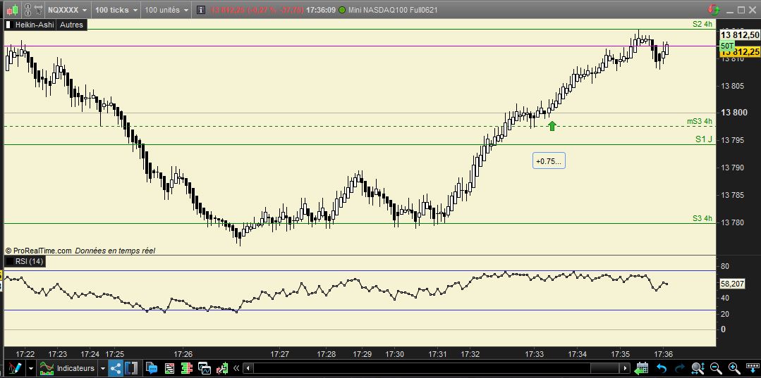Screen dimensions: 761x378
Task: Open the 100 ticks timeframe dropdown
Action: [x=116, y=10]
